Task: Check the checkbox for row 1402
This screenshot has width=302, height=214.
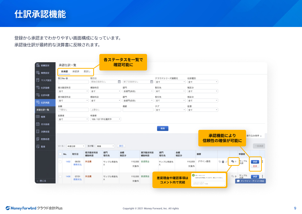Action: point(60,162)
